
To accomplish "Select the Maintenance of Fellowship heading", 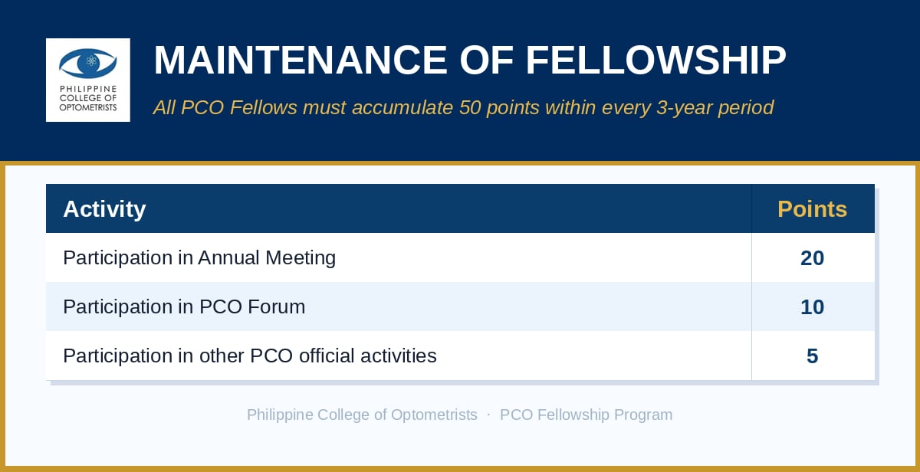I will [x=470, y=61].
